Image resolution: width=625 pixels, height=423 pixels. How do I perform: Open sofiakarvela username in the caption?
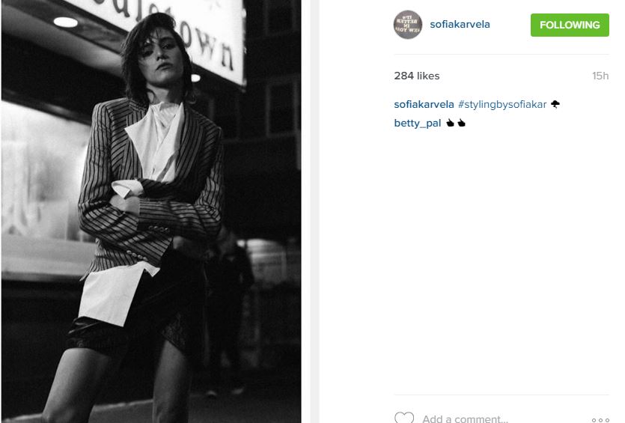click(424, 105)
